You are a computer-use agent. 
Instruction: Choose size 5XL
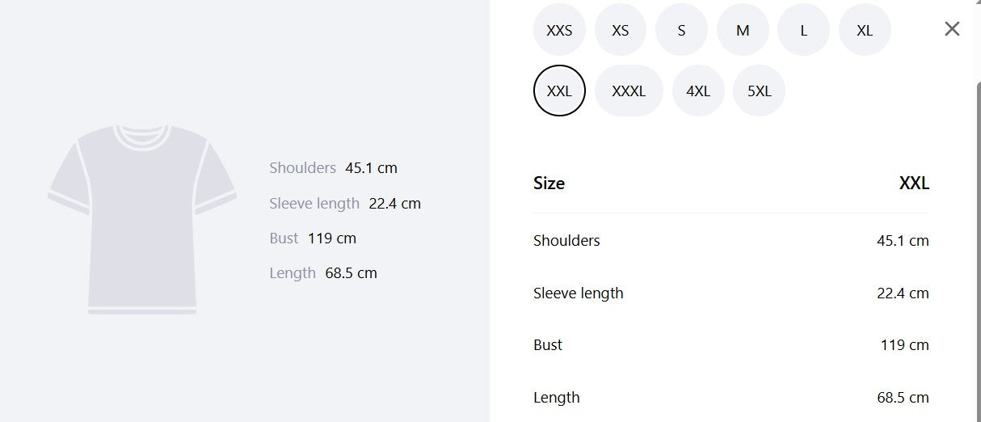tap(759, 91)
